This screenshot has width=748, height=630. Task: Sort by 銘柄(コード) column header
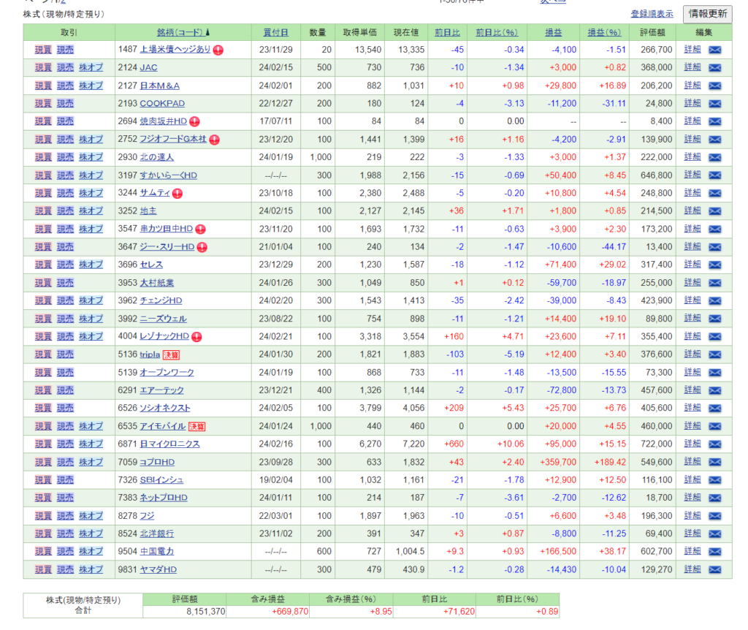point(179,32)
